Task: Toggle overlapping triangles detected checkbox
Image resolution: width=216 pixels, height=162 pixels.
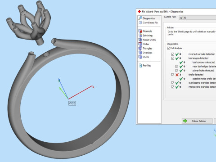Action: [173, 83]
